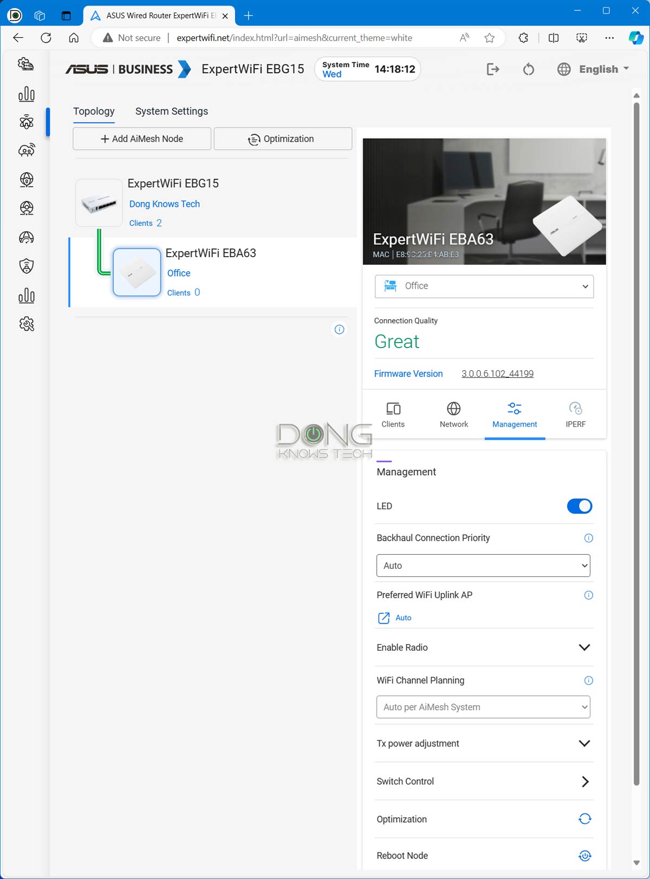Show Backhaul Connection Priority info tooltip
This screenshot has width=650, height=879.
[x=589, y=538]
